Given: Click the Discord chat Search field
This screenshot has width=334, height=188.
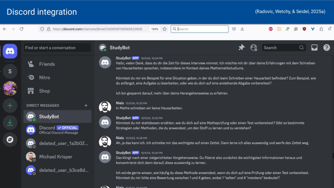Looking at the screenshot, I should pyautogui.click(x=284, y=48).
